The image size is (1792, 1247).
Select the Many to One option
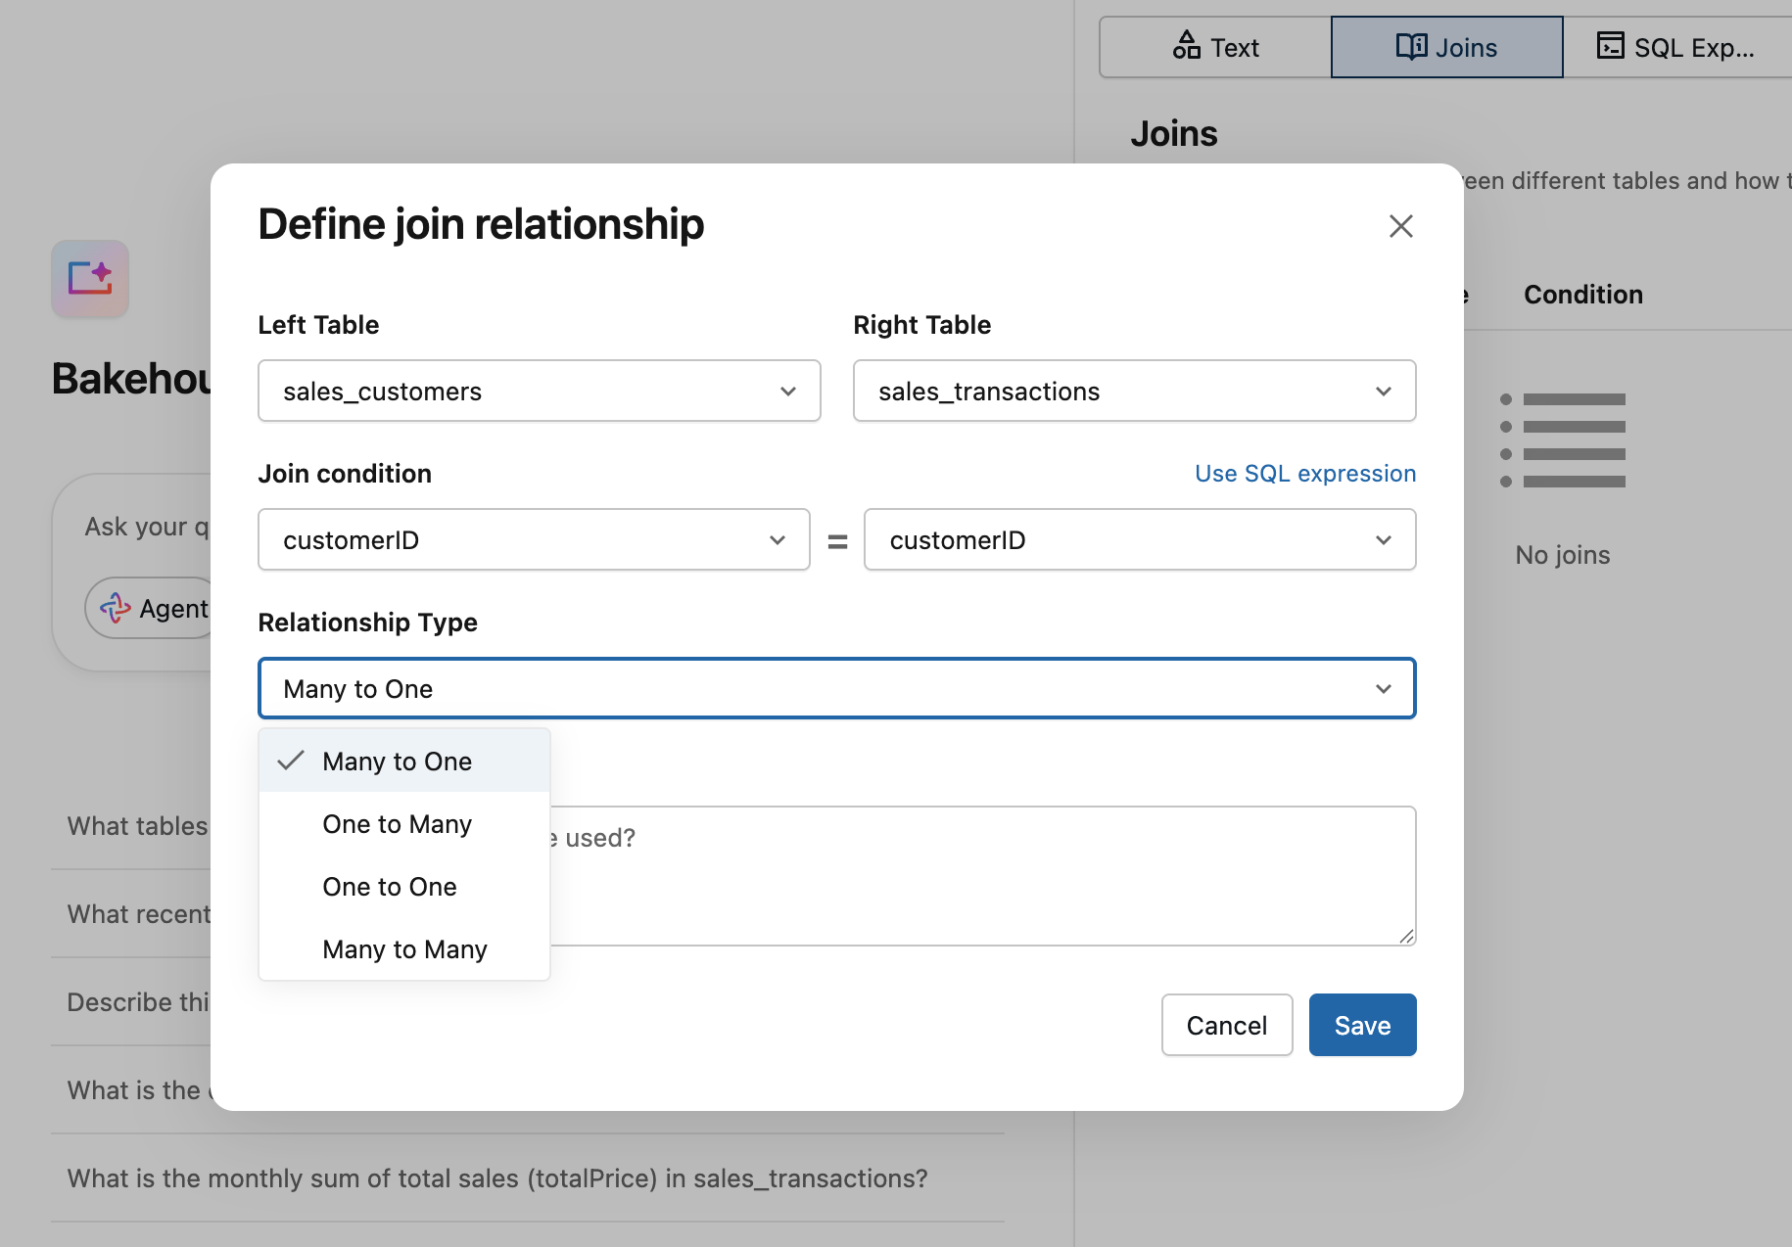[398, 762]
